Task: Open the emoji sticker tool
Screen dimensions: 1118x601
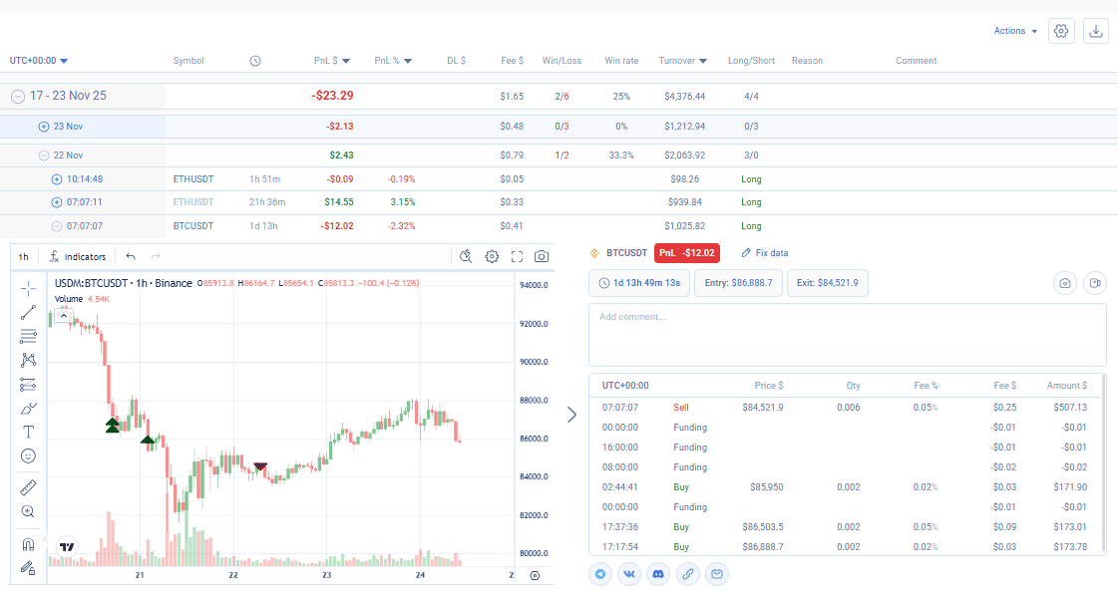Action: [x=29, y=456]
